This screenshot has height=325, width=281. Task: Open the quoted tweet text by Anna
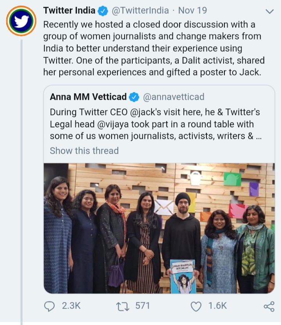point(155,124)
